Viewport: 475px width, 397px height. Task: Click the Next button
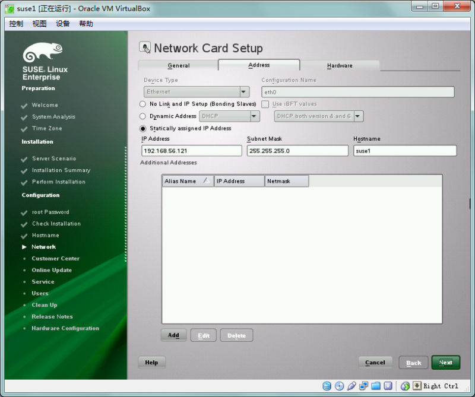coord(445,362)
